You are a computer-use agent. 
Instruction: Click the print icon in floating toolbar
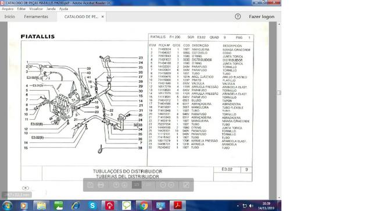click(x=101, y=185)
